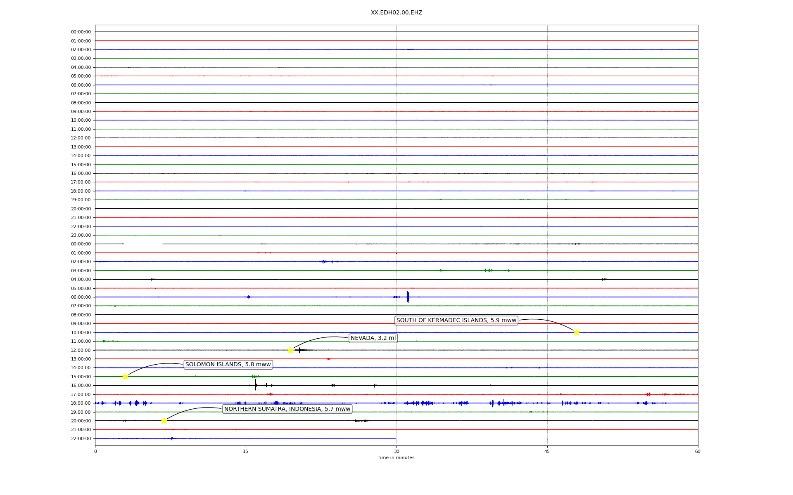Click the gap in the second 00:00:00 trace
The height and width of the screenshot is (495, 793).
143,244
